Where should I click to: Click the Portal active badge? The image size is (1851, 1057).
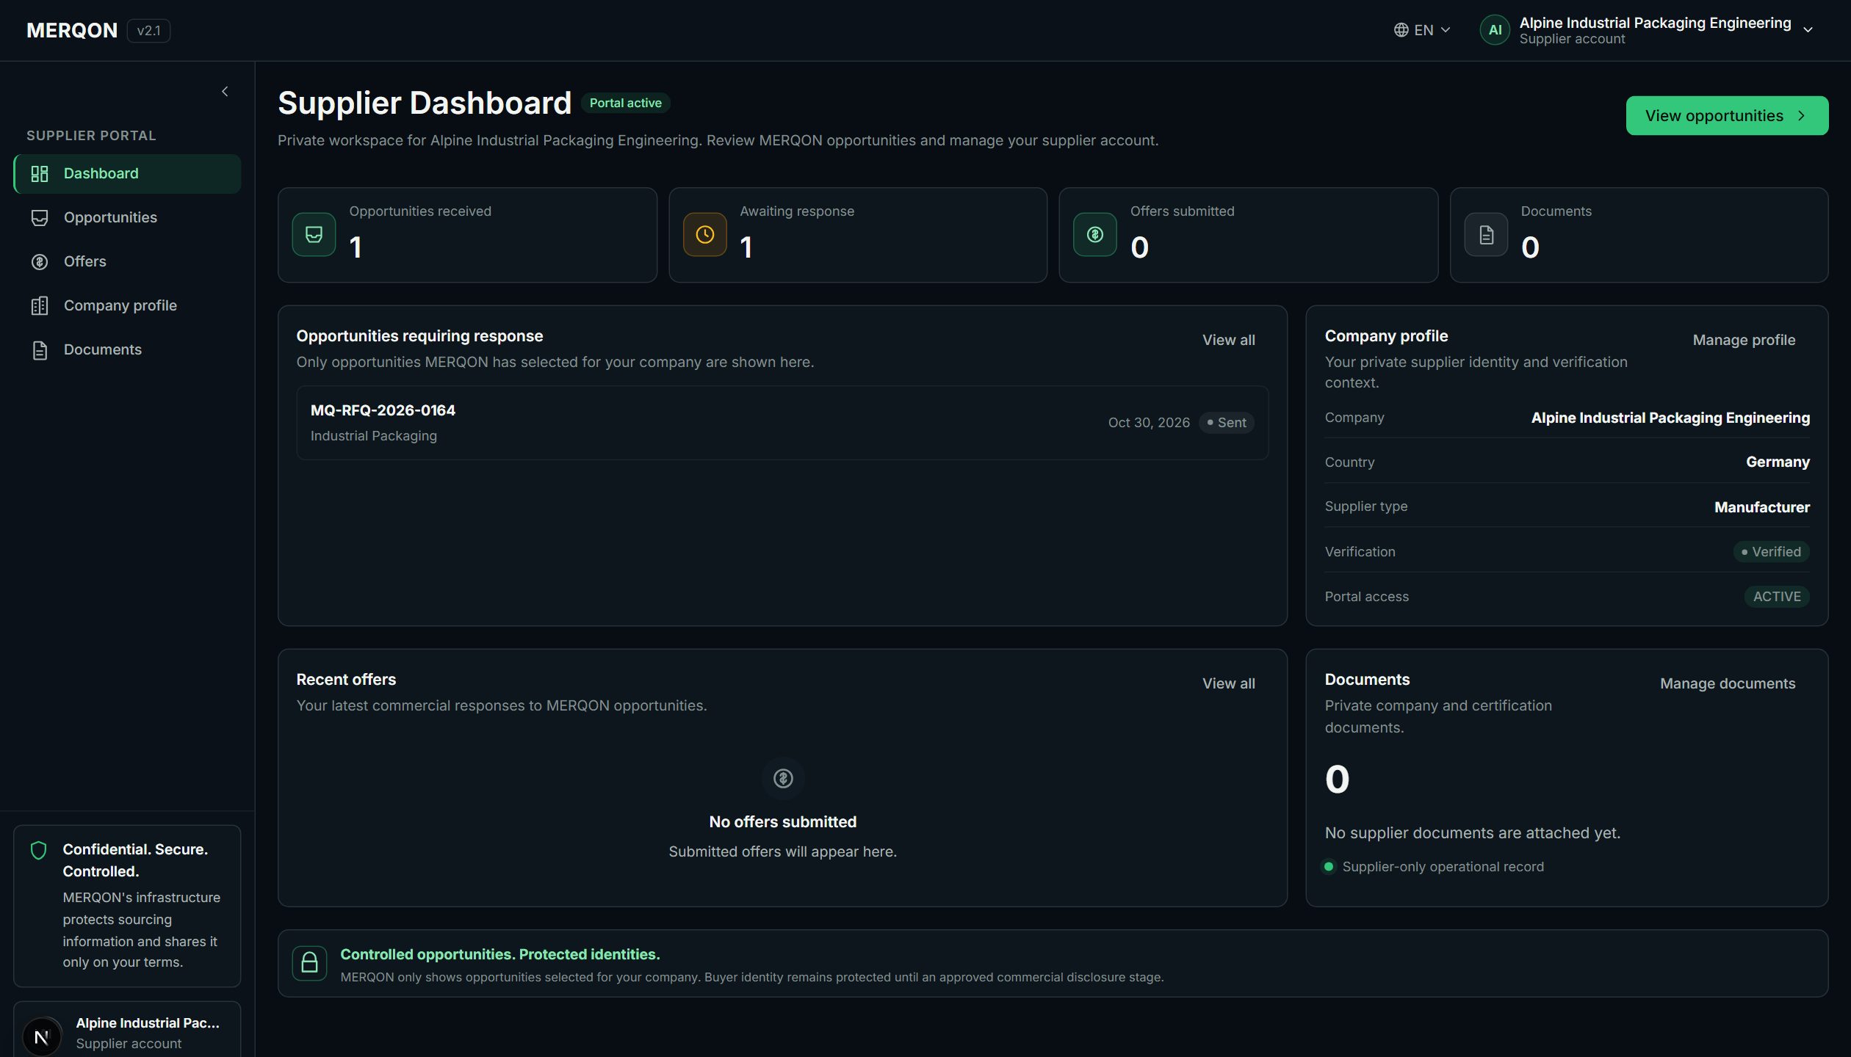[x=625, y=103]
